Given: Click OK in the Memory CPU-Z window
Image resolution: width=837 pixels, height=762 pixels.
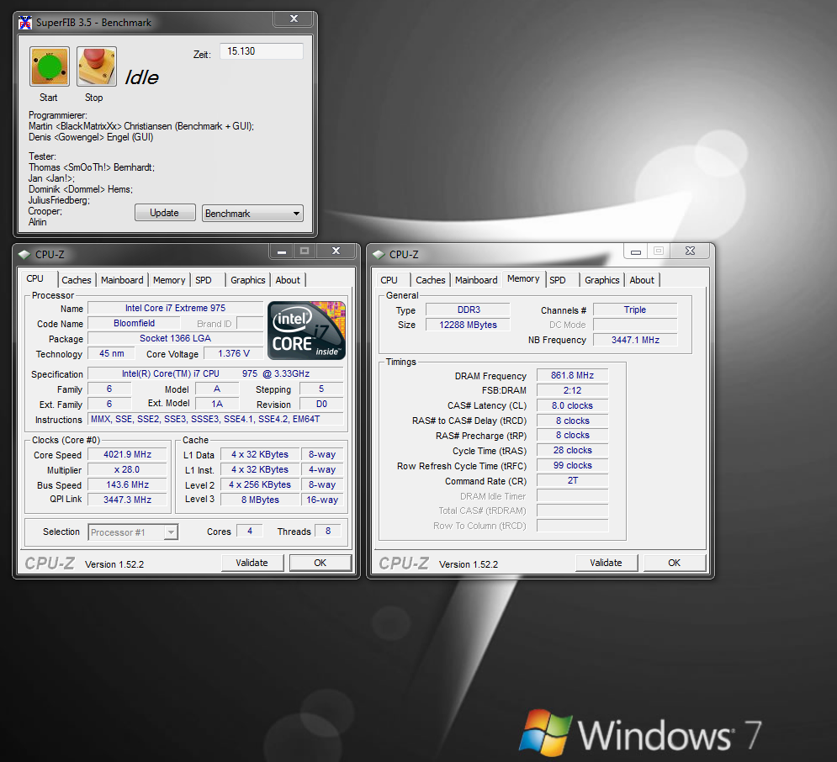Looking at the screenshot, I should tap(674, 563).
